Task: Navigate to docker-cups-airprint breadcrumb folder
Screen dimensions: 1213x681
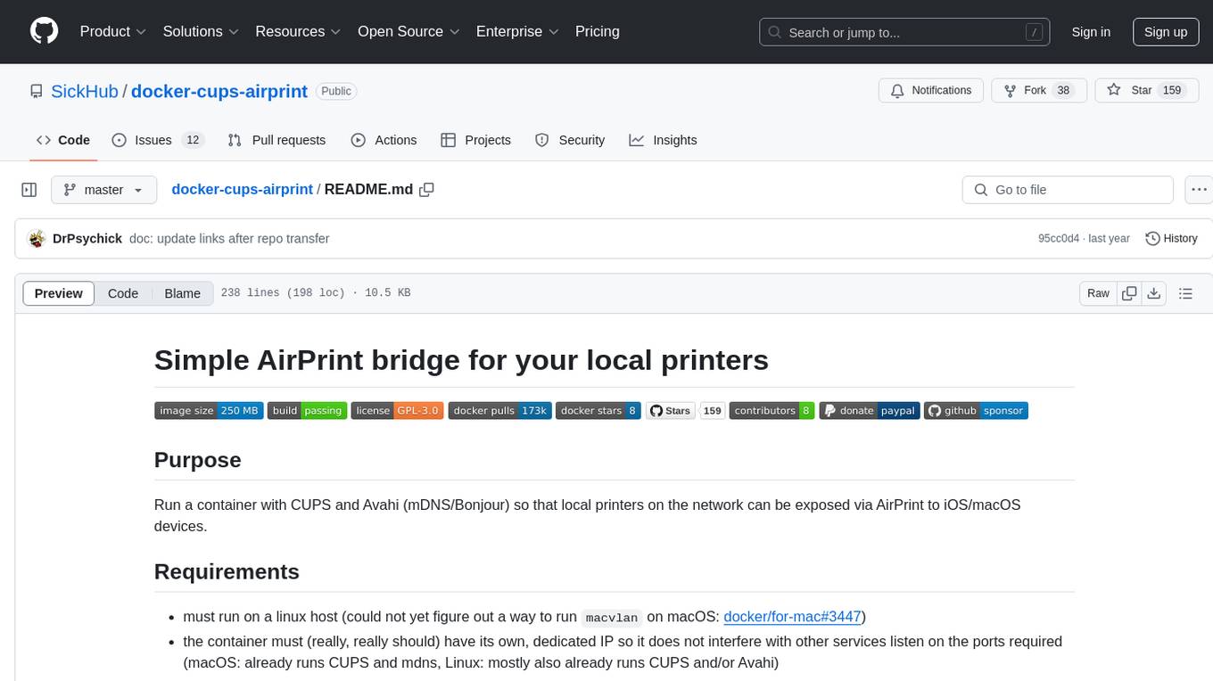Action: click(242, 189)
